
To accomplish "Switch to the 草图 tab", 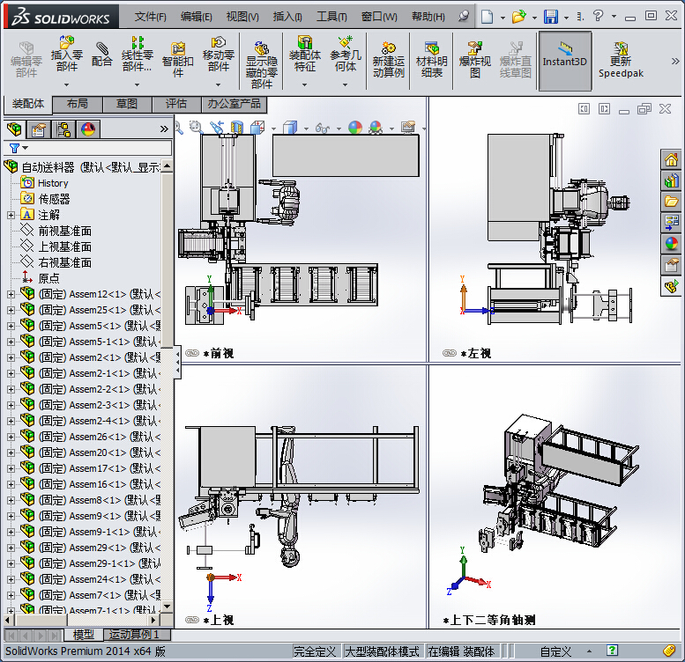I will (127, 104).
